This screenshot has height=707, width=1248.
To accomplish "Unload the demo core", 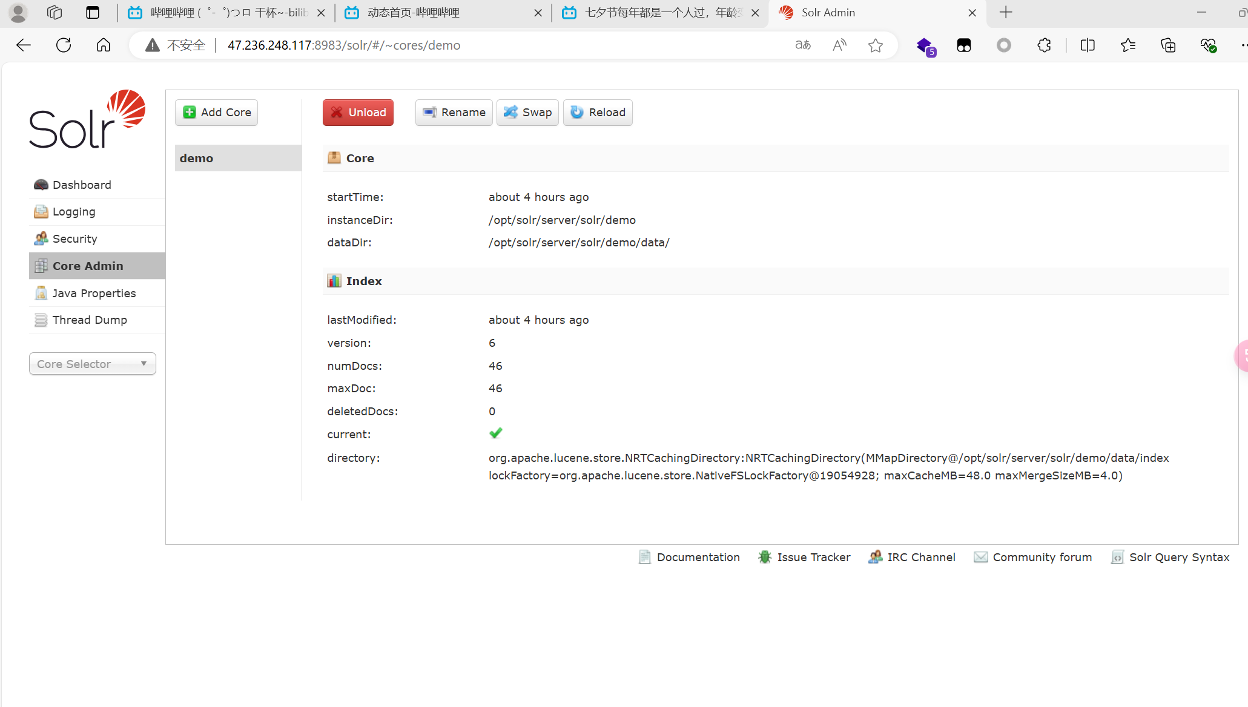I will tap(358, 113).
